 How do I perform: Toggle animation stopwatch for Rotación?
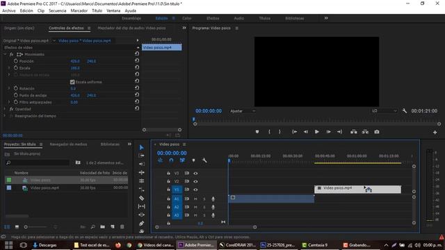pyautogui.click(x=15, y=88)
